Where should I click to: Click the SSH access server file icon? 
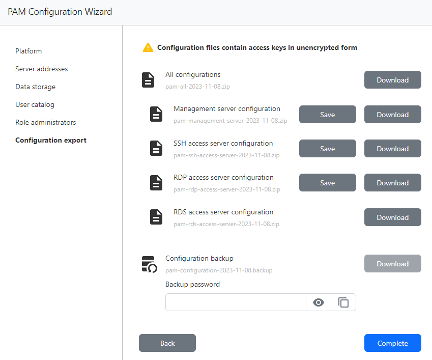pyautogui.click(x=156, y=148)
